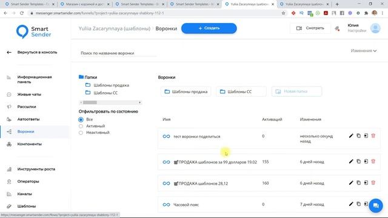Go back with browser back arrow

[5, 13]
